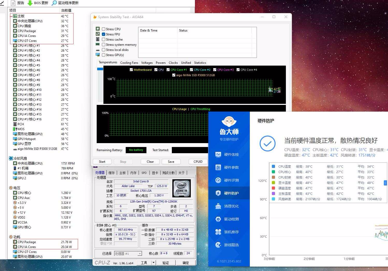Select the 中央处理器(CPU) 1751 RPM row
This screenshot has height=271, width=388.
44,164
